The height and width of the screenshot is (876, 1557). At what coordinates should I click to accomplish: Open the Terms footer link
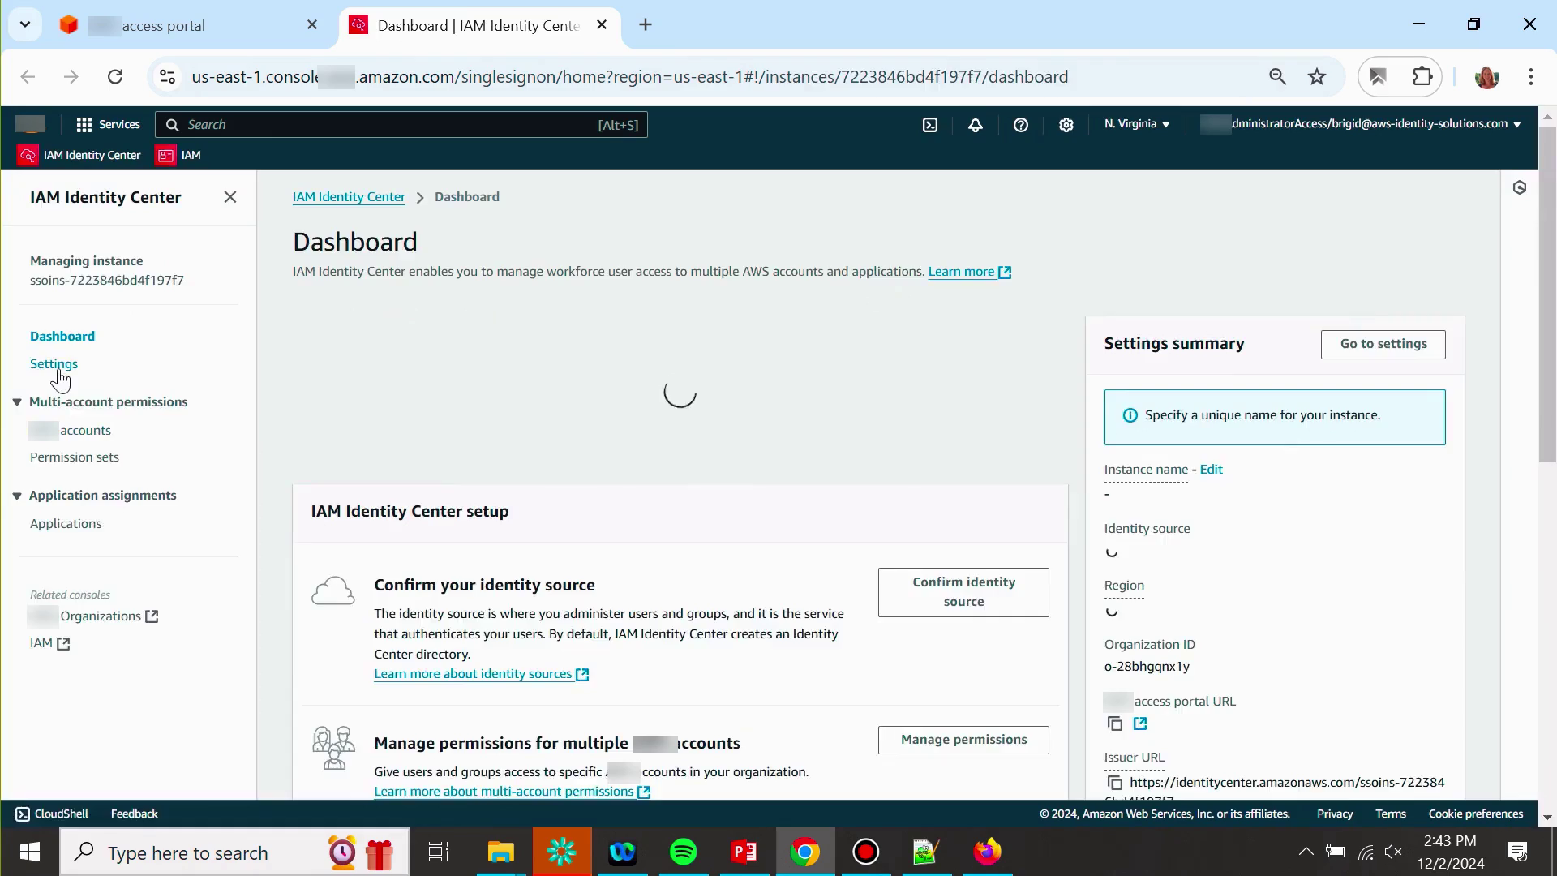1391,814
